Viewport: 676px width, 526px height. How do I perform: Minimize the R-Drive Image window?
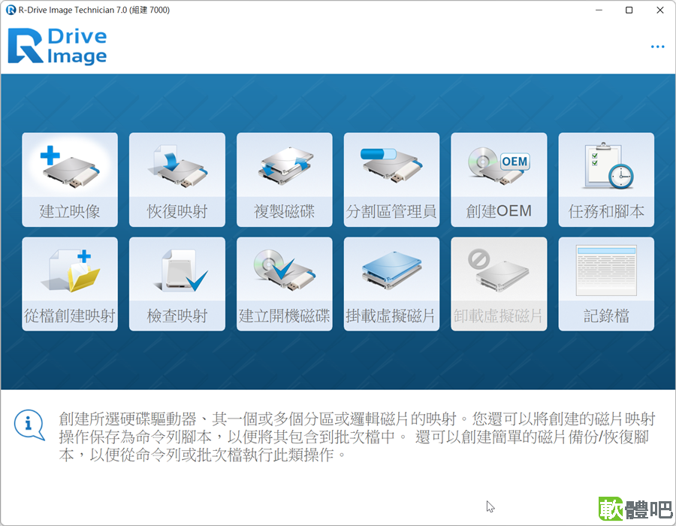pyautogui.click(x=597, y=10)
